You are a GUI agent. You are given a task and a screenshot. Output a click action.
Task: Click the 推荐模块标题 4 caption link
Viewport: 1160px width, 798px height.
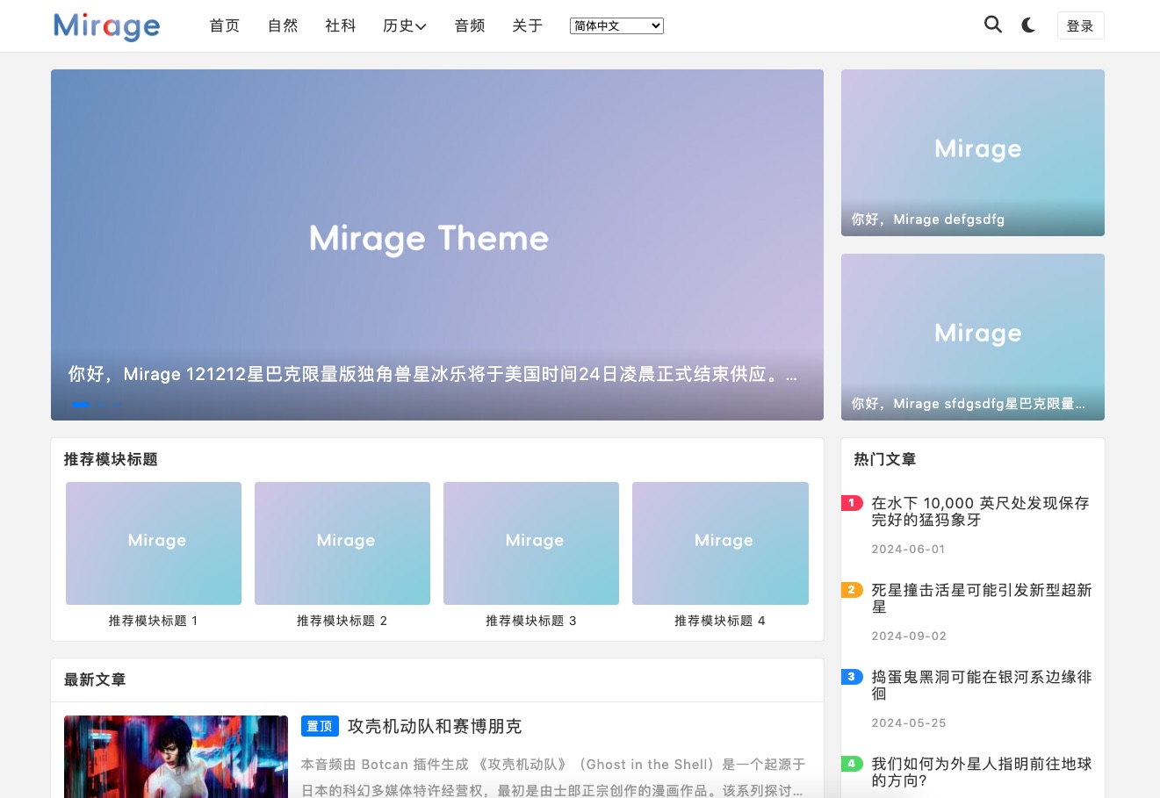point(719,621)
